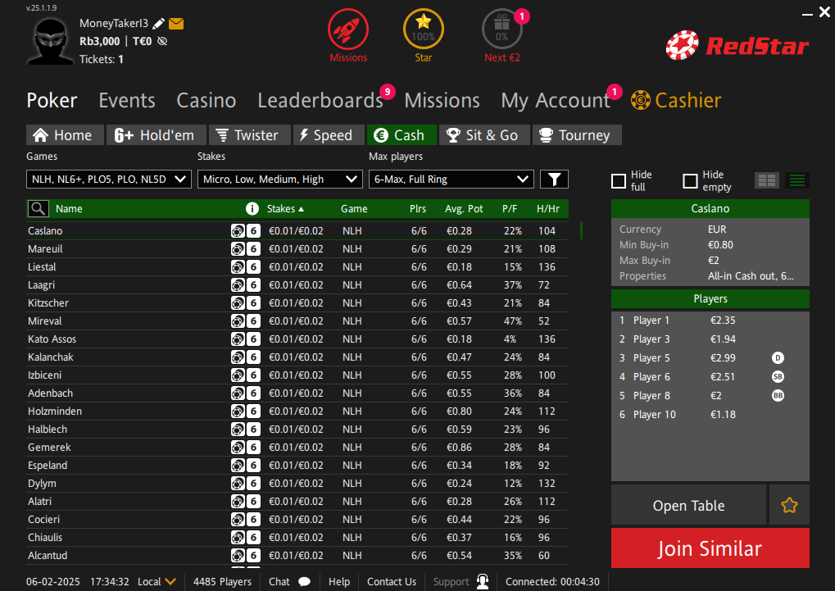This screenshot has width=835, height=591.
Task: Click the Star progress icon
Action: [x=424, y=30]
